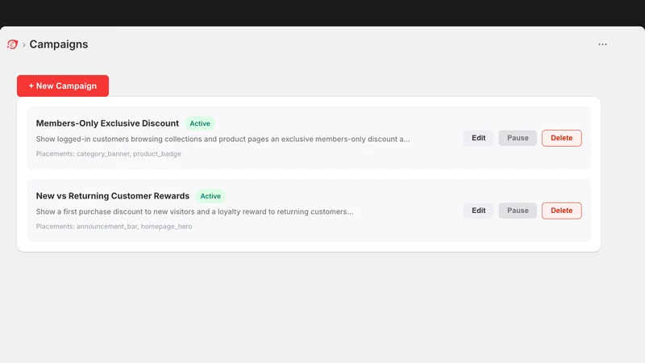645x363 pixels.
Task: Delete the New vs Returning Customer Rewards campaign
Action: point(561,211)
